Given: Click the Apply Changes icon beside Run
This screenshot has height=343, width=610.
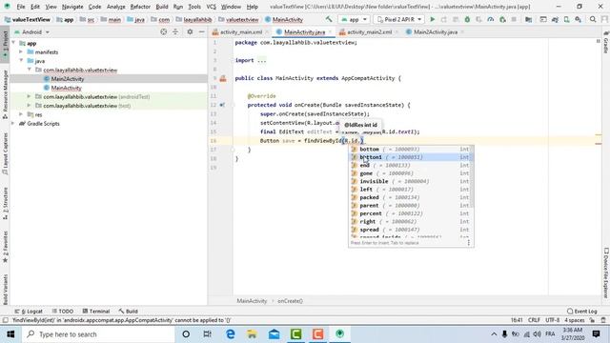Looking at the screenshot, I should [x=444, y=19].
